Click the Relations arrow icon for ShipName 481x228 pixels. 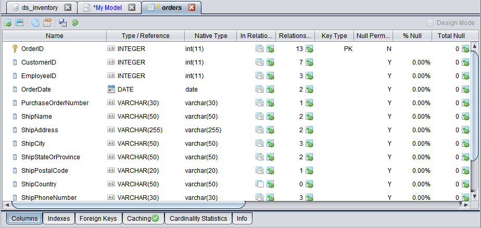point(309,117)
